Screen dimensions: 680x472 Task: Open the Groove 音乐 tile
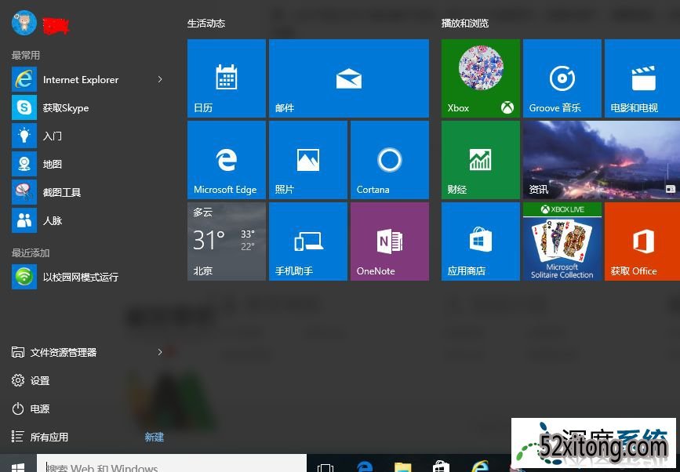(562, 78)
